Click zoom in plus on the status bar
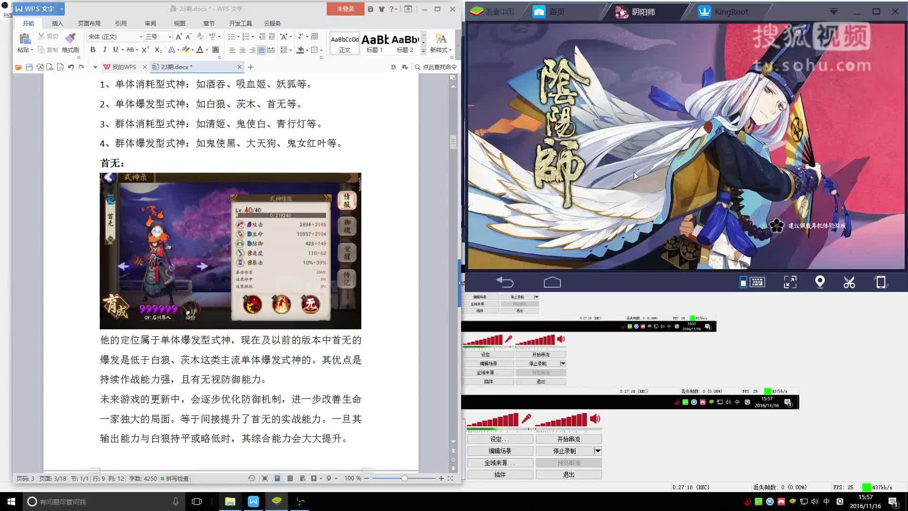 (441, 478)
